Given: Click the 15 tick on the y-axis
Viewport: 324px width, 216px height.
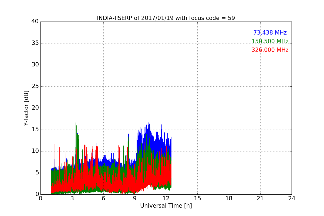Looking at the screenshot, I should click(x=35, y=130).
